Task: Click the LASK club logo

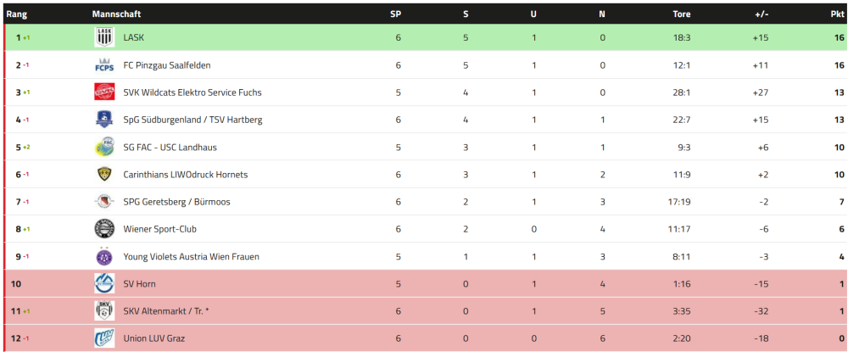Action: 104,37
